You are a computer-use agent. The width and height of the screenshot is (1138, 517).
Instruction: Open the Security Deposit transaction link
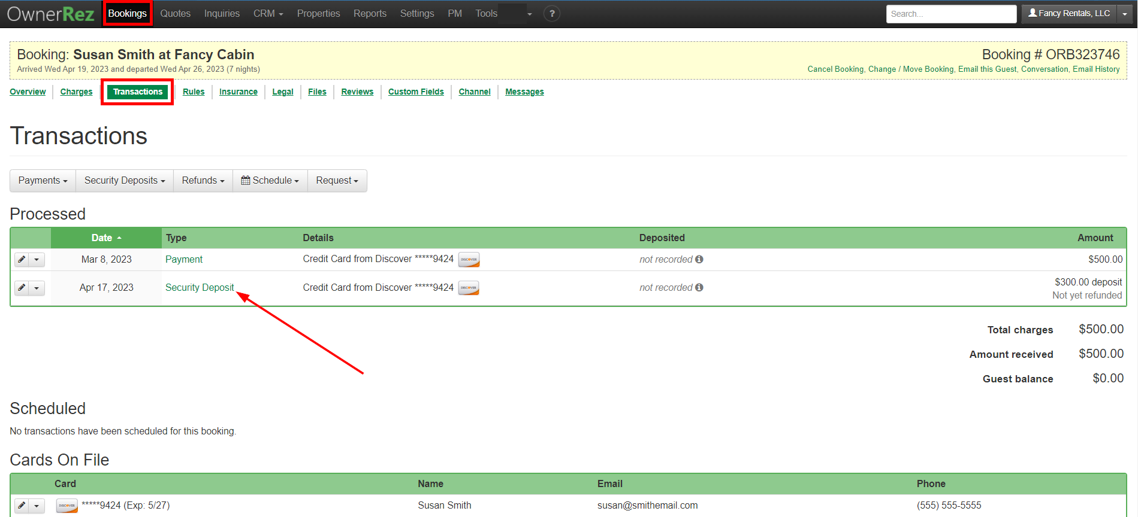point(200,288)
